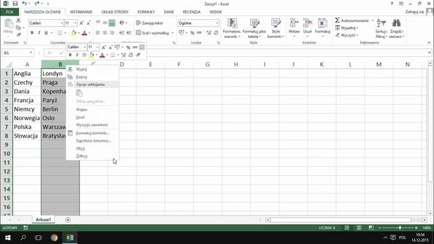The image size is (434, 244).
Task: Apply percent style in ribbon Liczba group
Action: (193, 33)
